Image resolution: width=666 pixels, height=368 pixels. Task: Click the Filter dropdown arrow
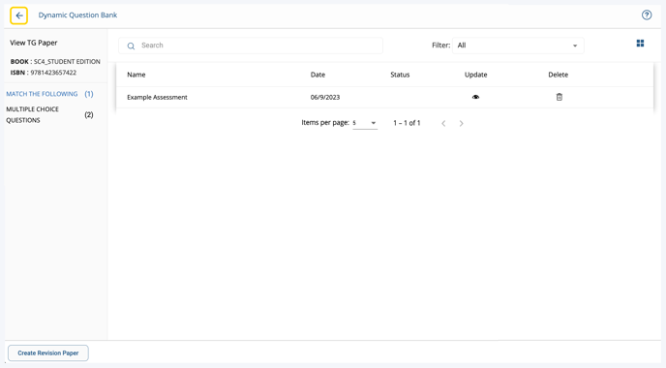tap(575, 46)
